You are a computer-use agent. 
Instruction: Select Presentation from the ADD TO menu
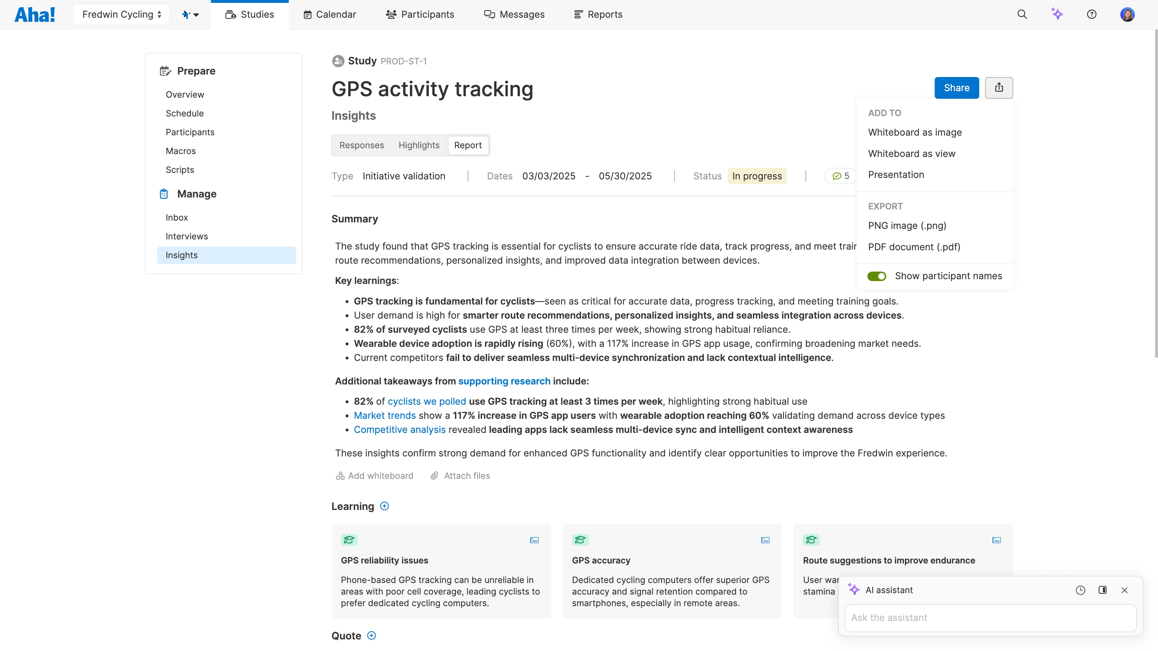click(x=896, y=174)
